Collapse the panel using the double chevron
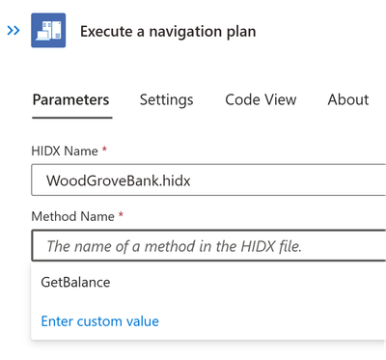Viewport: 386px width, 360px height. (x=14, y=31)
